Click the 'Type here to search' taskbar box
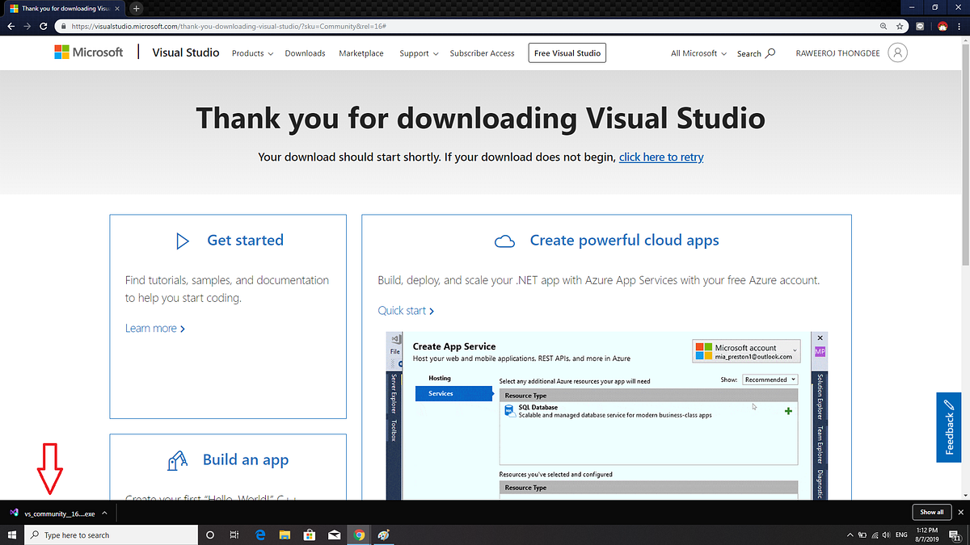The image size is (970, 545). pos(112,535)
